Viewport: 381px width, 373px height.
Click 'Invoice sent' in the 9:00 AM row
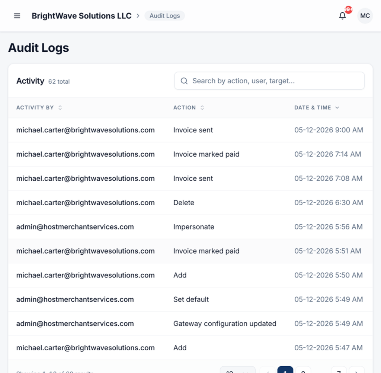pos(193,130)
